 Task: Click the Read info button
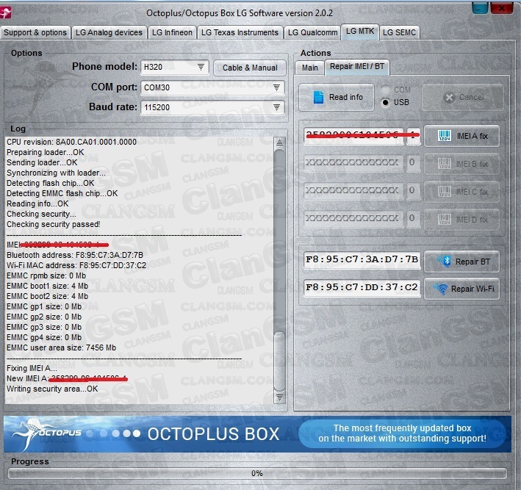tap(337, 97)
